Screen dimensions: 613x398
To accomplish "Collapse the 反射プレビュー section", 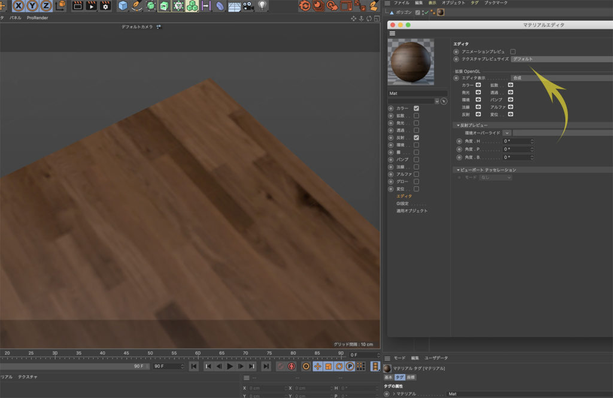I will [x=458, y=125].
